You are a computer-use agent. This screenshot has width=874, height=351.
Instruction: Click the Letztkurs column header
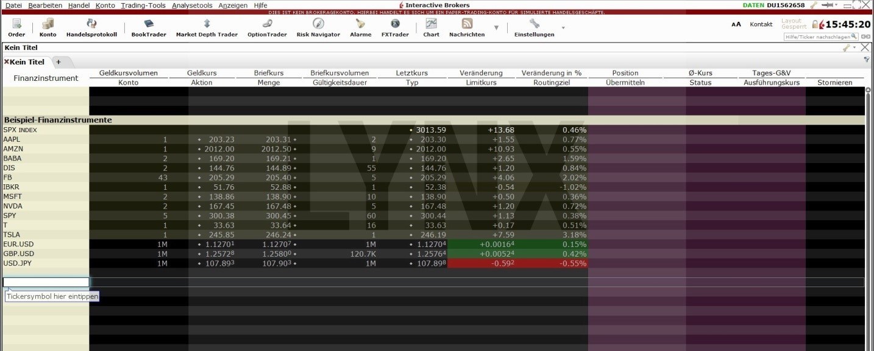pos(412,73)
